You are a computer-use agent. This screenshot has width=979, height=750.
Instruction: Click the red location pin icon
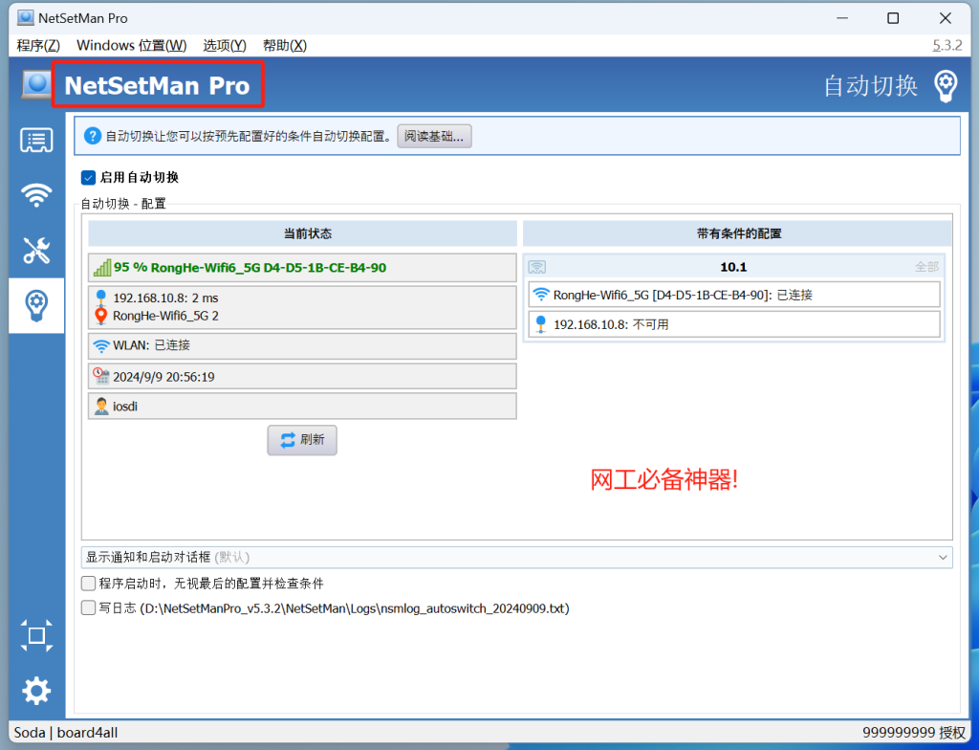tap(100, 317)
